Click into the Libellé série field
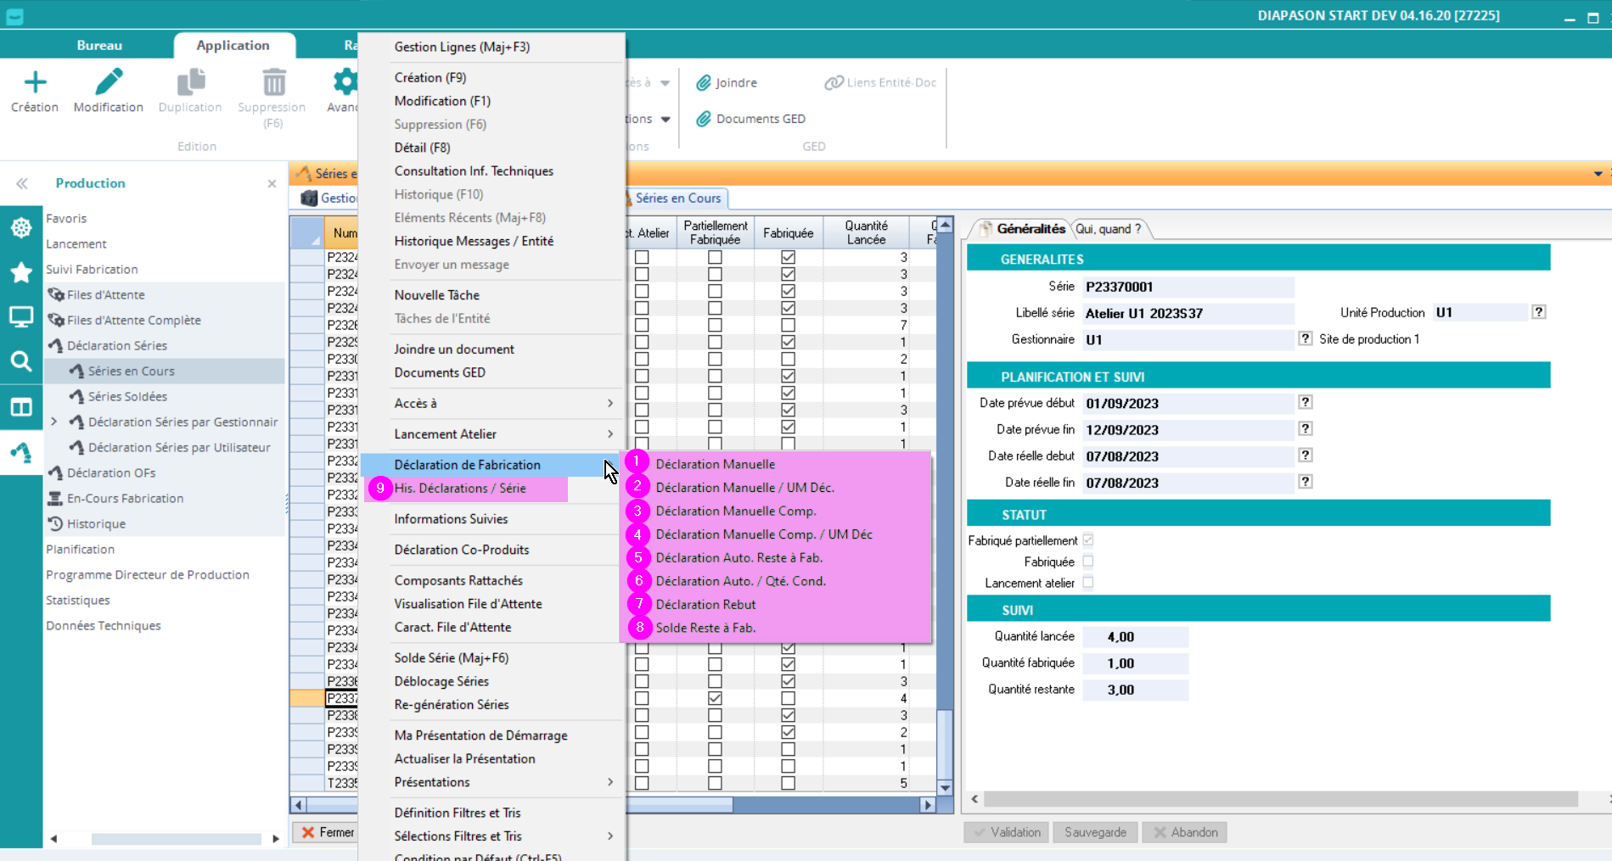Screen dimensions: 1612x861 click(x=1187, y=314)
